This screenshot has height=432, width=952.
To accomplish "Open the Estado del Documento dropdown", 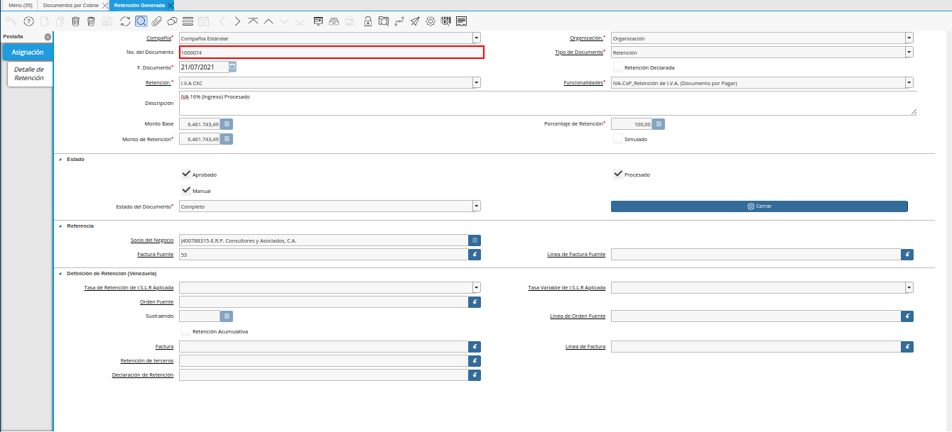I will [477, 206].
